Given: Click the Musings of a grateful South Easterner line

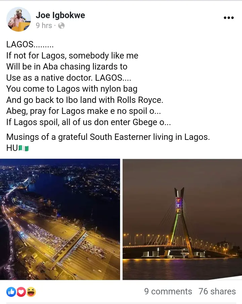Looking at the screenshot, I should 108,137.
